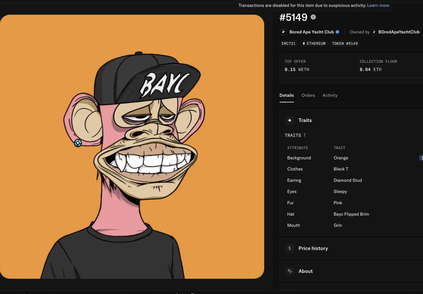423x294 pixels.
Task: Click the TOKEN #5149 tag
Action: click(x=345, y=44)
